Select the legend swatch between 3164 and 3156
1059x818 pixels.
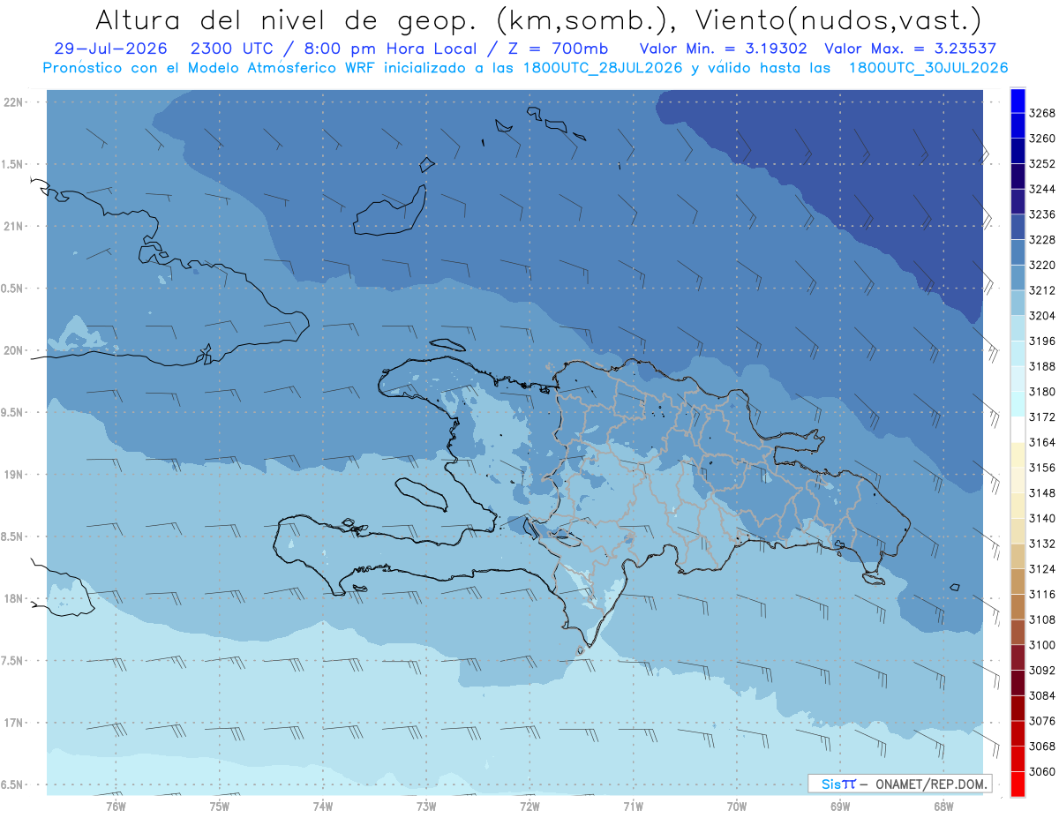click(1018, 454)
